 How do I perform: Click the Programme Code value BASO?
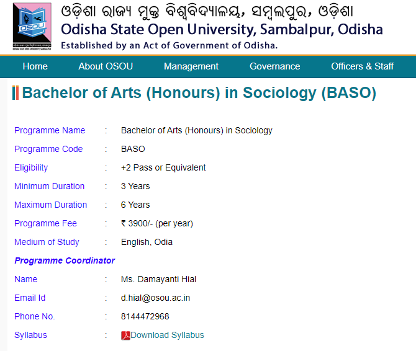pos(133,149)
